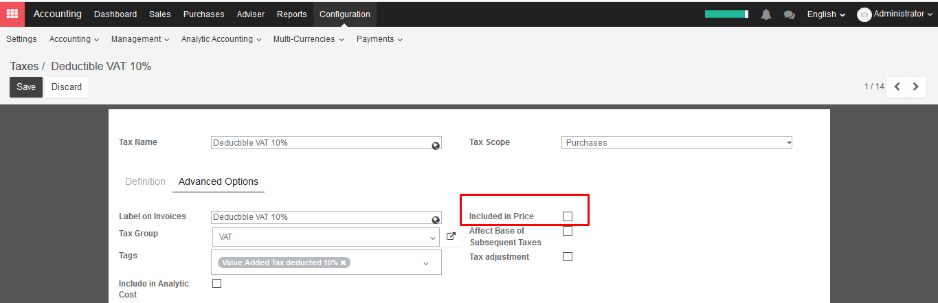The image size is (938, 303).
Task: Click into the Tax Name input field
Action: [326, 143]
